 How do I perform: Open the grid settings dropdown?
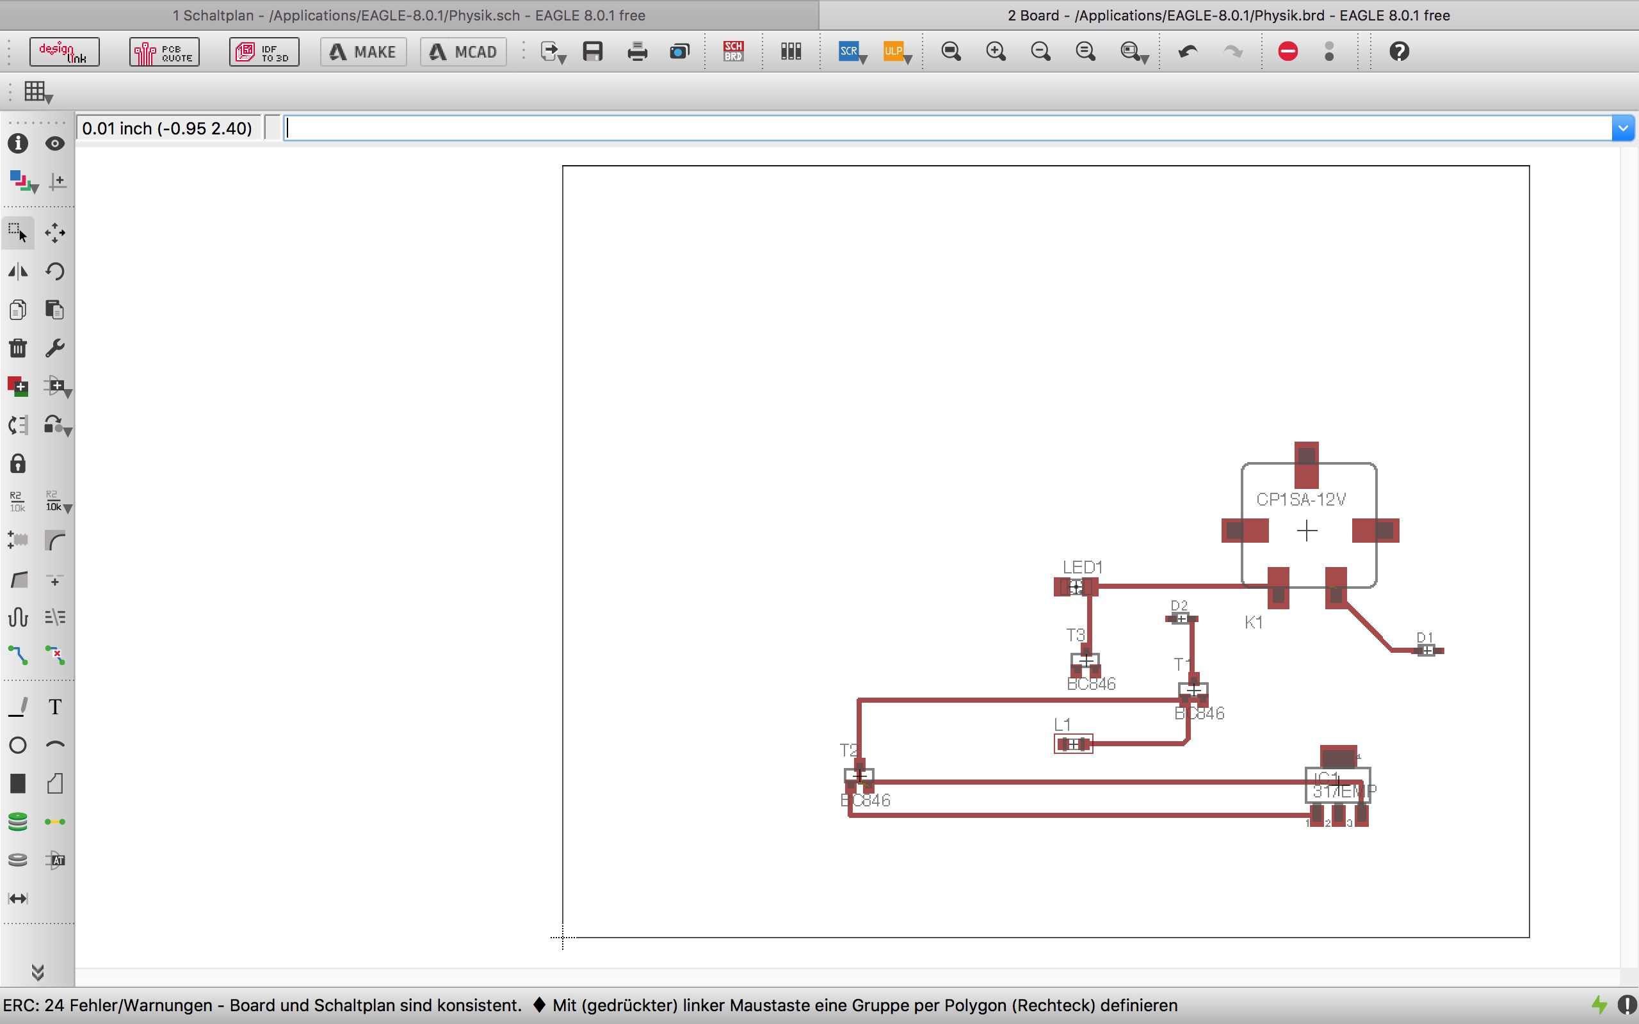[x=38, y=92]
